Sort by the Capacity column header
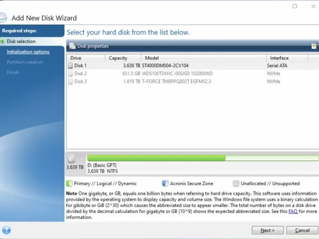The image size is (319, 239). tap(123, 58)
